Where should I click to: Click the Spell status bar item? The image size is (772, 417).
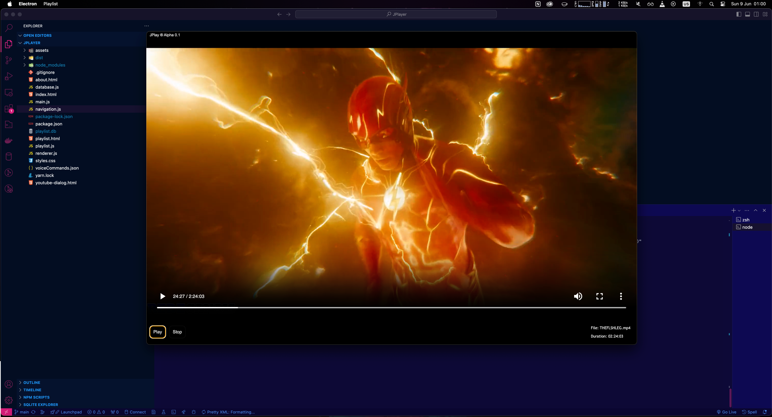[x=750, y=412]
